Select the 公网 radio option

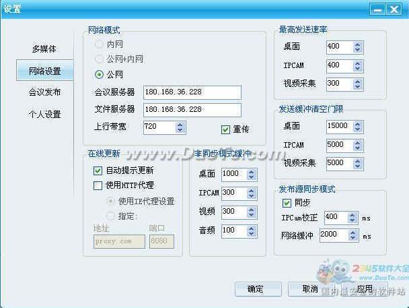[x=99, y=75]
